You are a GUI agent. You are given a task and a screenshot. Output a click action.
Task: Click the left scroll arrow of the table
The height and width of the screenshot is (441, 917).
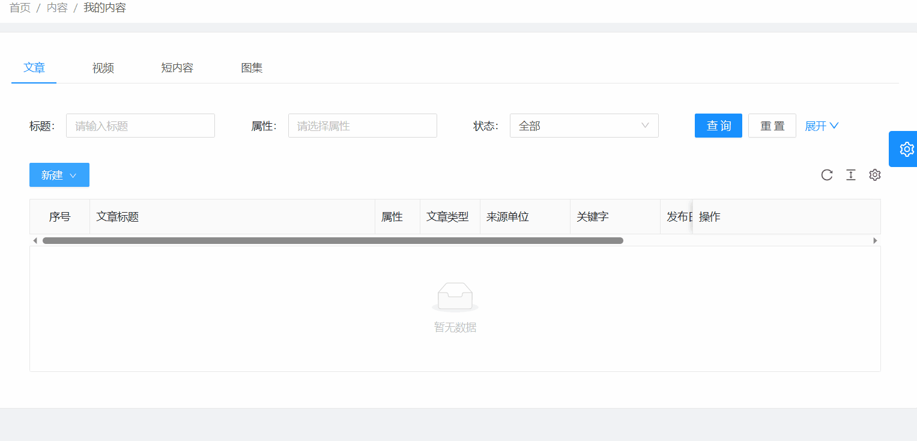[35, 240]
